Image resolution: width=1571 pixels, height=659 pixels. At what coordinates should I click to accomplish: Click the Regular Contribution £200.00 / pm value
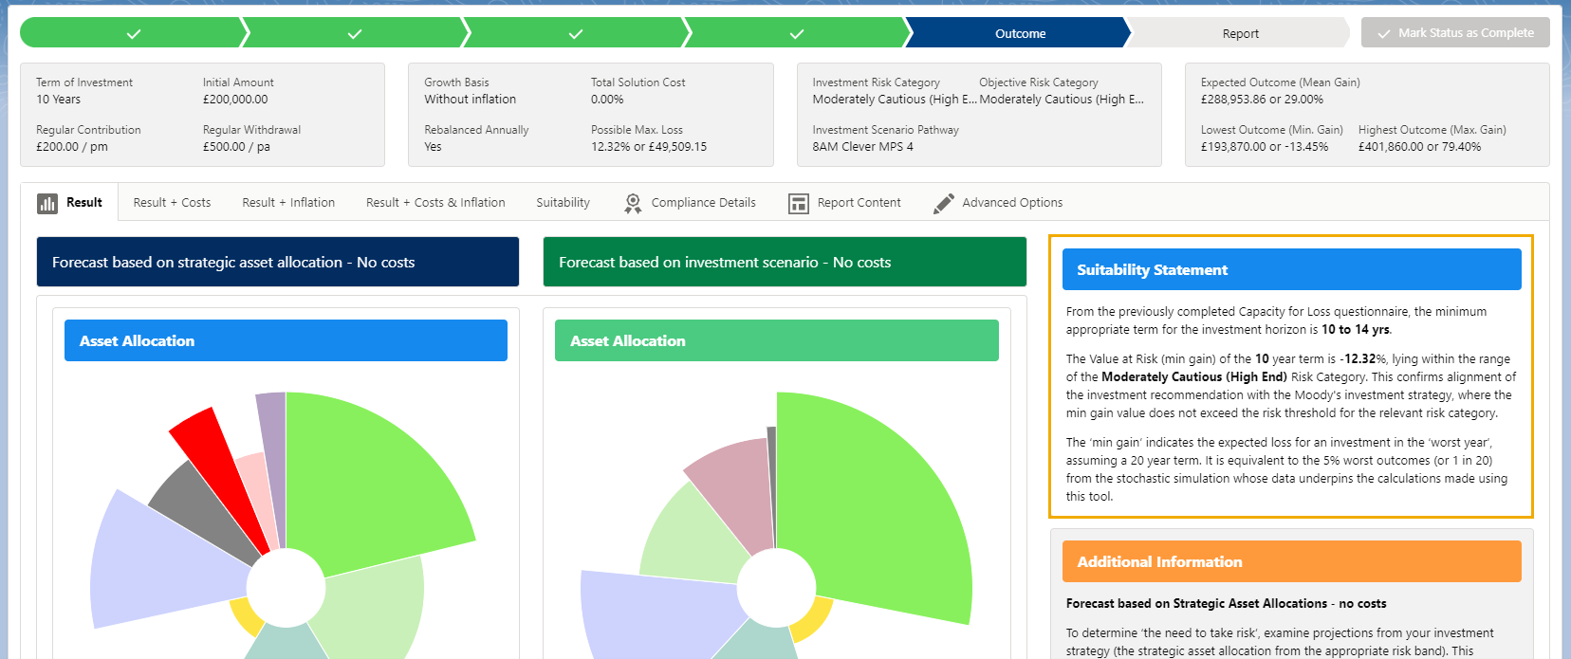coord(72,147)
